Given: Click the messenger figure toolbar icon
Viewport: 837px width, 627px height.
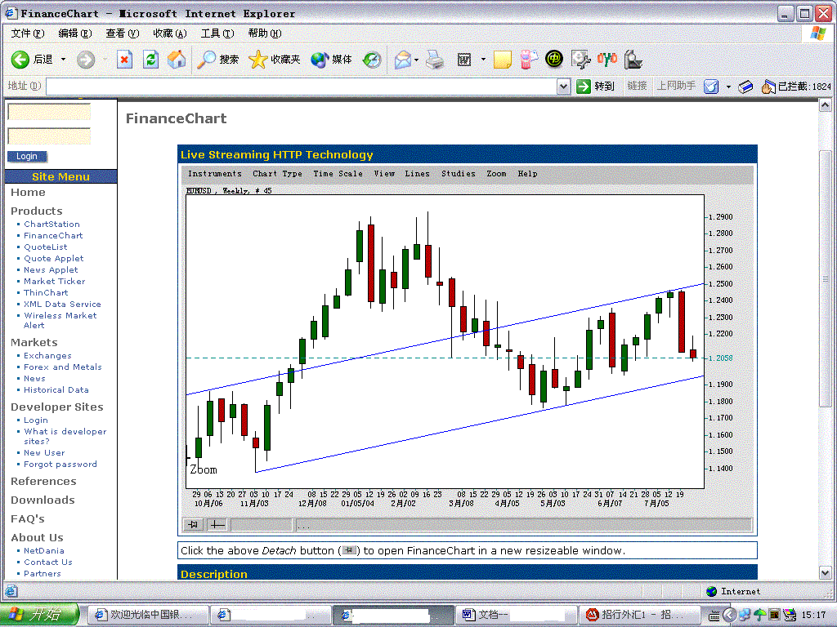Looking at the screenshot, I should pyautogui.click(x=633, y=59).
